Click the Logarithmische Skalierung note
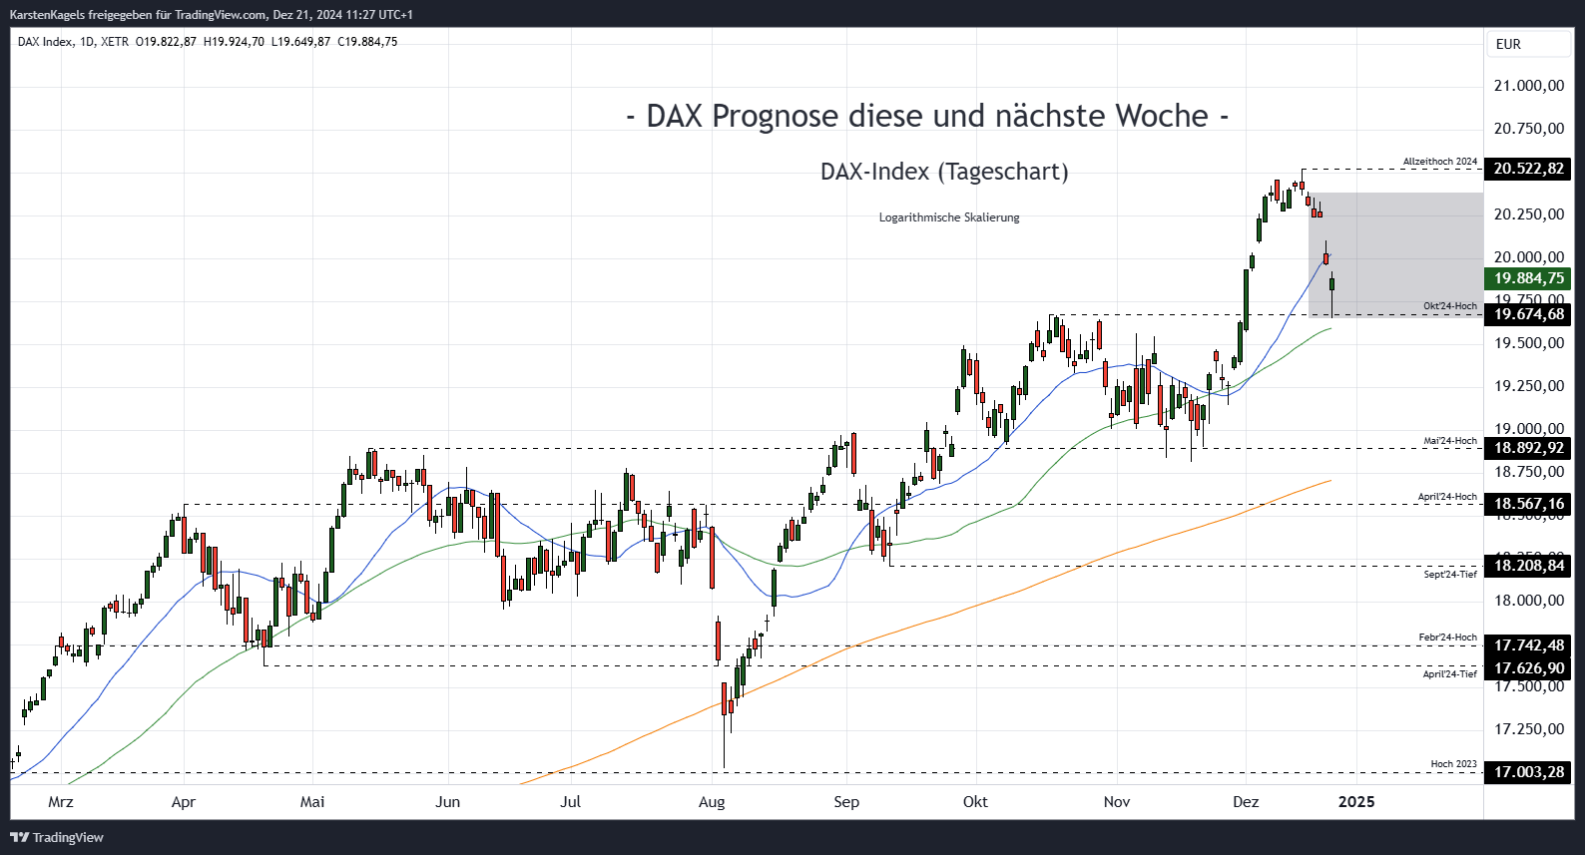Viewport: 1585px width, 855px height. tap(949, 217)
